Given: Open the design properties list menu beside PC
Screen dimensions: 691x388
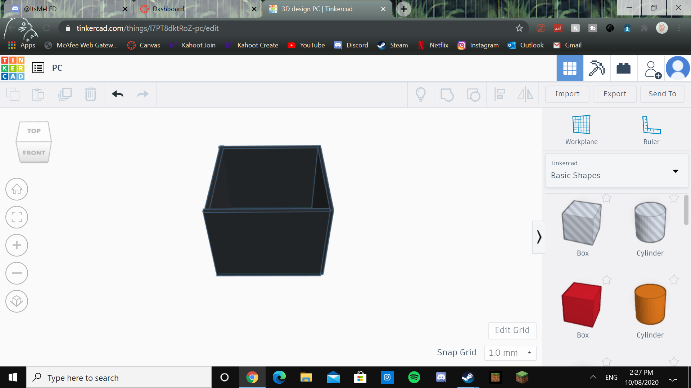Looking at the screenshot, I should click(x=38, y=68).
